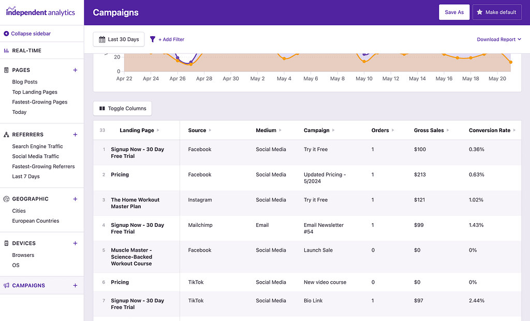Select the Pricing landing page row
530x321 pixels.
point(120,174)
